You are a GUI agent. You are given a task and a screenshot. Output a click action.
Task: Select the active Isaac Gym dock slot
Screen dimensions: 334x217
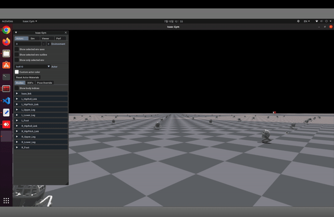click(6, 136)
